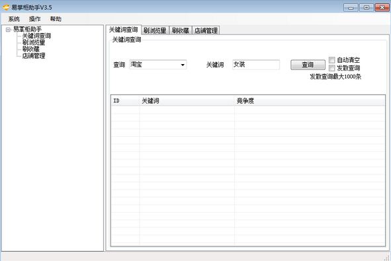Click the 关键词 input field containing 女装
This screenshot has width=391, height=261.
[256, 65]
